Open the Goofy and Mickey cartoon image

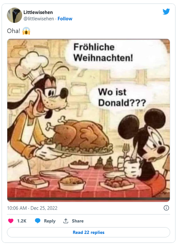[89, 120]
